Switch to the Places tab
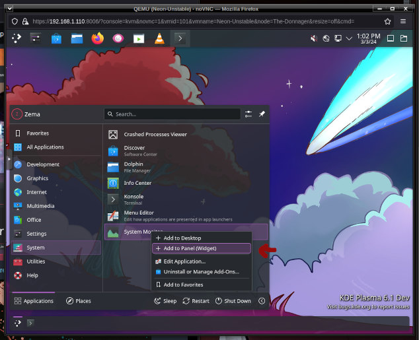Screen dimensions: 419x340 click(x=78, y=301)
